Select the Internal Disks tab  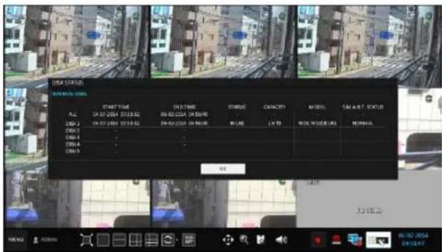[69, 94]
